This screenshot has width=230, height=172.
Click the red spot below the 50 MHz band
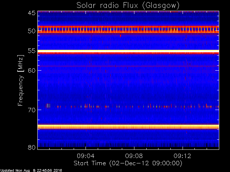[121, 35]
